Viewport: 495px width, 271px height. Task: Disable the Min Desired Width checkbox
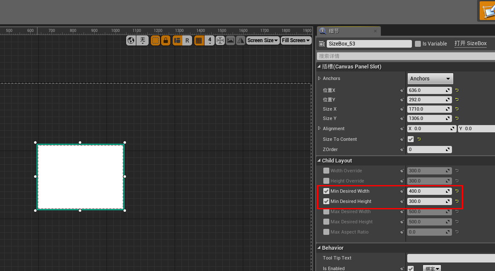[x=326, y=191]
